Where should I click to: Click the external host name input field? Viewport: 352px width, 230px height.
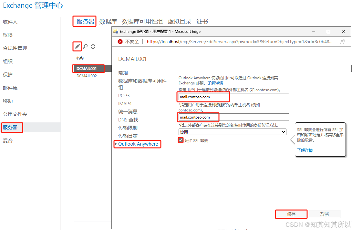(x=234, y=97)
